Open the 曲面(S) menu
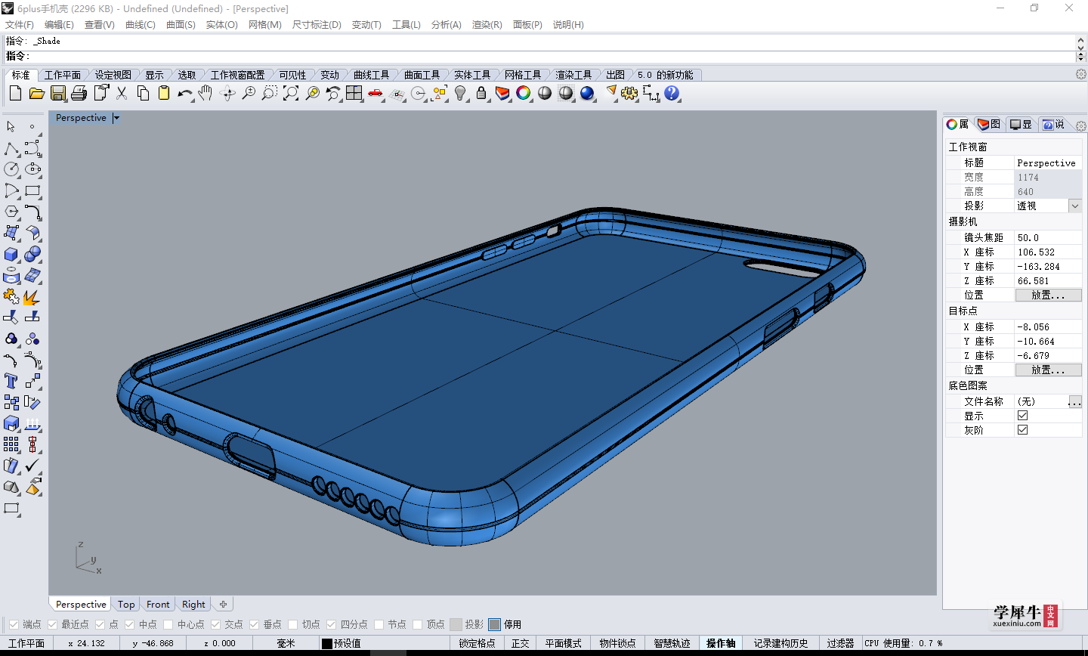Screen dimensions: 1088x656 pyautogui.click(x=181, y=25)
